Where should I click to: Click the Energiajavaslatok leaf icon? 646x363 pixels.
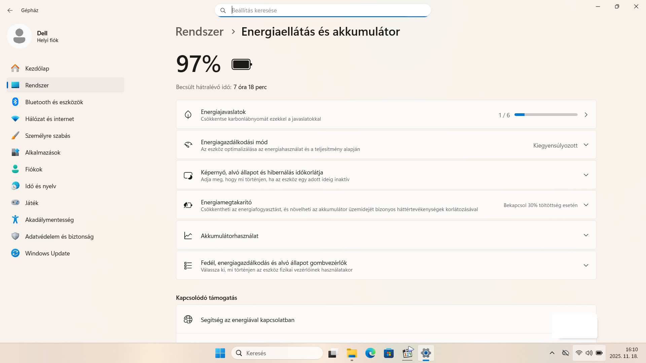[x=188, y=115]
